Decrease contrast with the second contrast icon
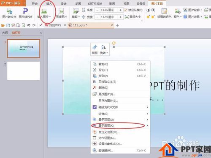 click(x=153, y=10)
